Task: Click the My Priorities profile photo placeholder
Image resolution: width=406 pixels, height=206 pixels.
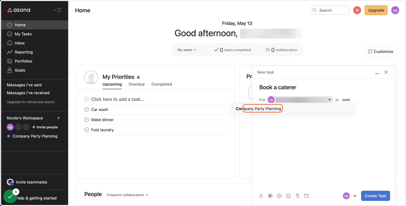Action: [x=91, y=77]
